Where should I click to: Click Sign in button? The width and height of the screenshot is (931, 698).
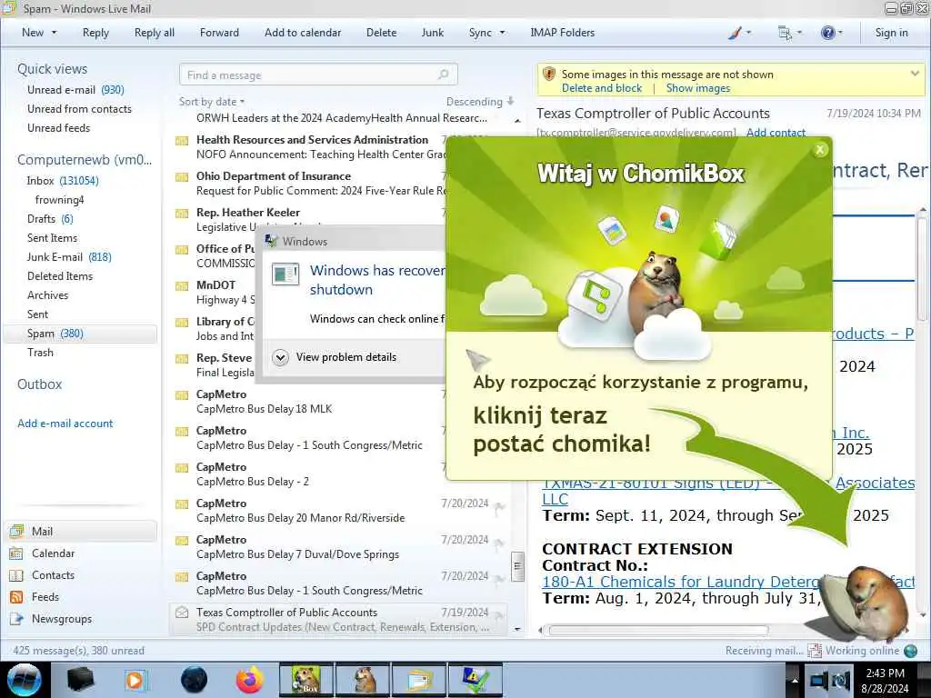891,33
